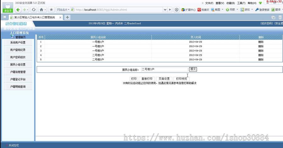
Task: Expand the forward history dropdown arrow
Action: [28, 10]
